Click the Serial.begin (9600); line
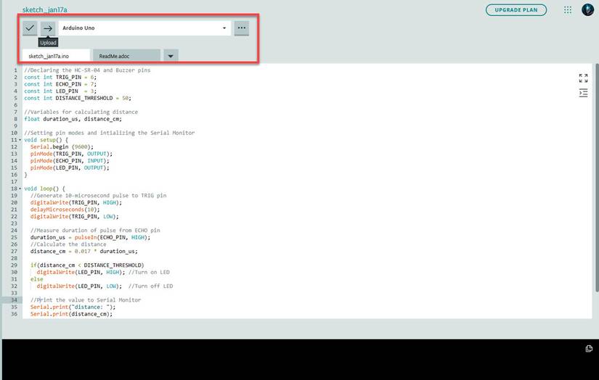This screenshot has height=380, width=599. 62,147
